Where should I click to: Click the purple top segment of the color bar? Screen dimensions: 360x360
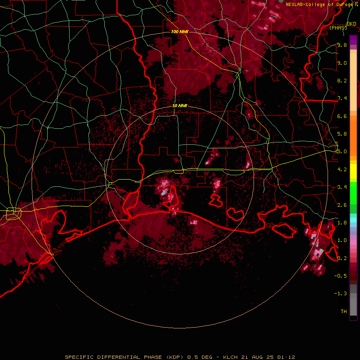pyautogui.click(x=353, y=40)
